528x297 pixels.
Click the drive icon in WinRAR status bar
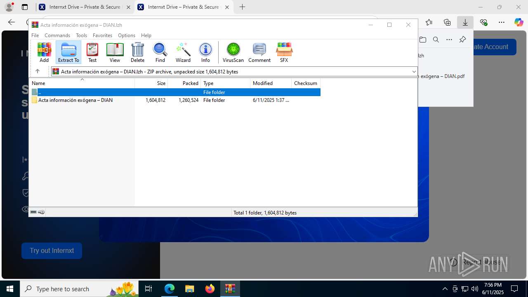click(33, 212)
